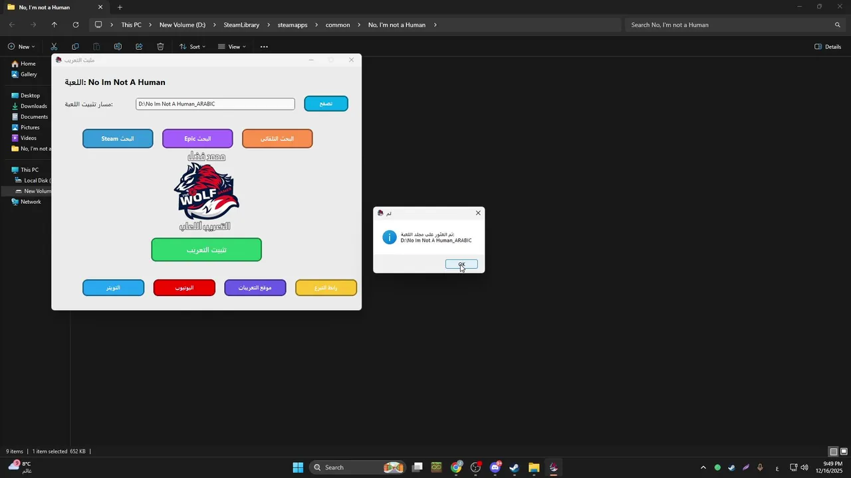This screenshot has width=851, height=478.
Task: Expand chevron after This PC breadcrumb
Action: (x=150, y=25)
